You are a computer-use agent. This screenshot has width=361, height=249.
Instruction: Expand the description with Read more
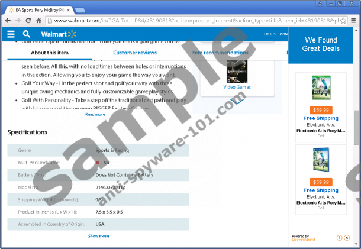[95, 114]
